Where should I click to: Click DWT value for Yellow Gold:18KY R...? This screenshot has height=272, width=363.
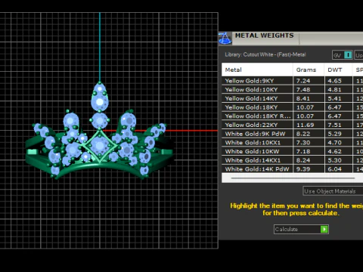338,116
